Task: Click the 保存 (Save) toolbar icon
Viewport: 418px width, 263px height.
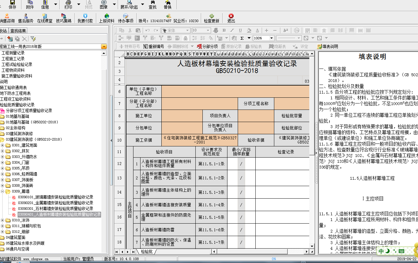Action: 12,4
